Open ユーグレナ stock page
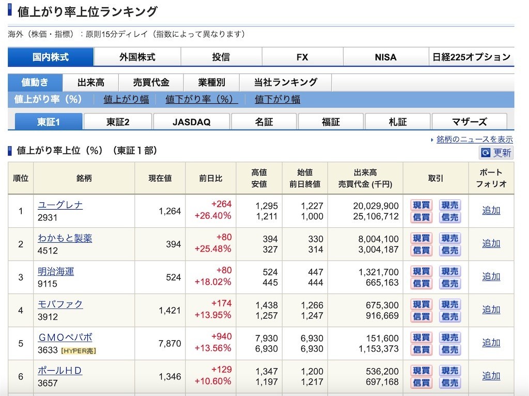 click(60, 205)
